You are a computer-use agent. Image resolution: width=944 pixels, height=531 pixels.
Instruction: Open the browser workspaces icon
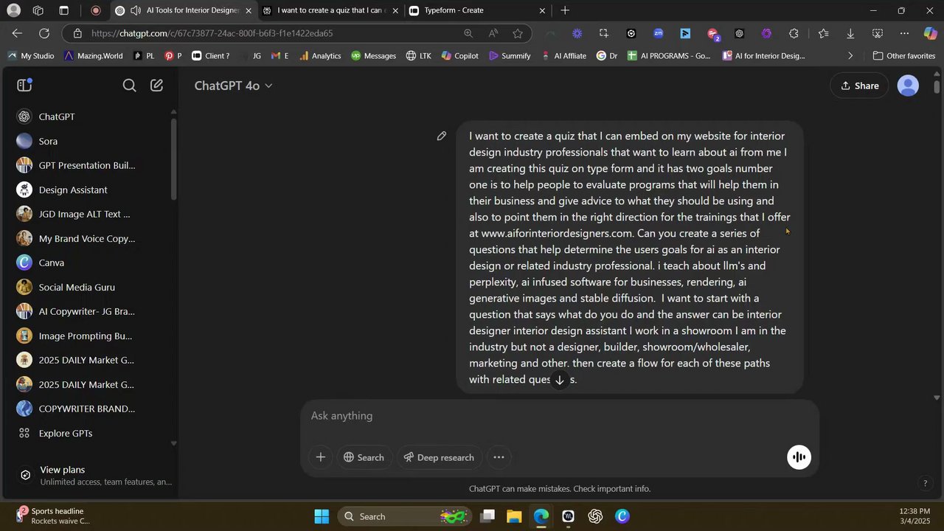point(38,10)
